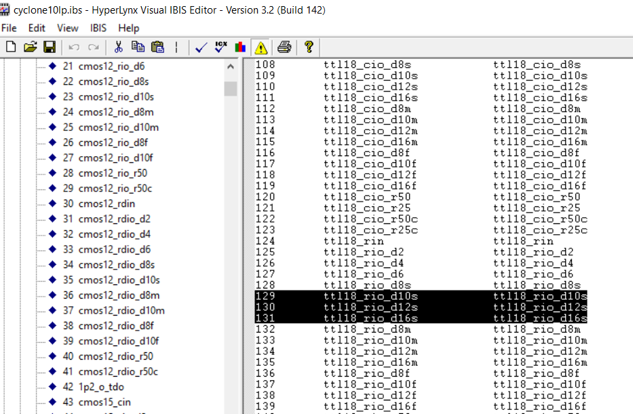Open the File menu
The image size is (633, 414).
tap(9, 28)
